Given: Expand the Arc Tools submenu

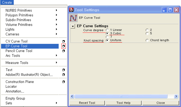Looking at the screenshot, I should coord(57,55).
